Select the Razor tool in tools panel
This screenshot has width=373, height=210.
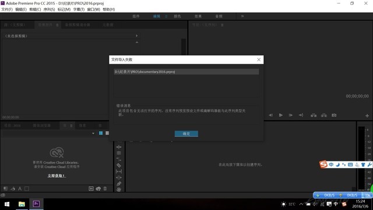(119, 165)
